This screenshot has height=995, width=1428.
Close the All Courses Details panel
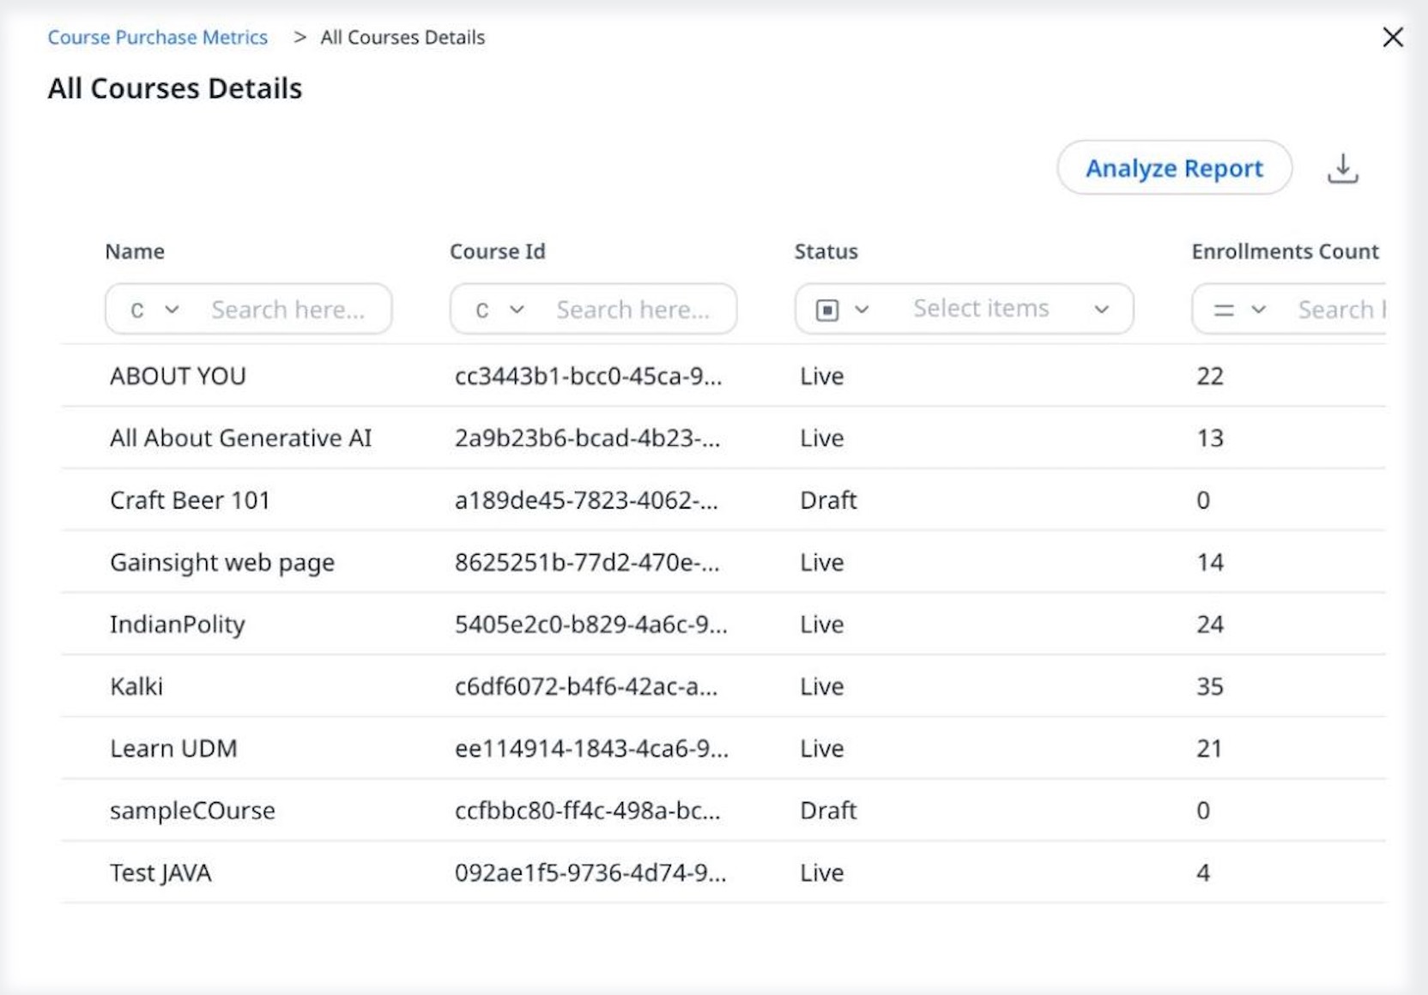(1393, 37)
